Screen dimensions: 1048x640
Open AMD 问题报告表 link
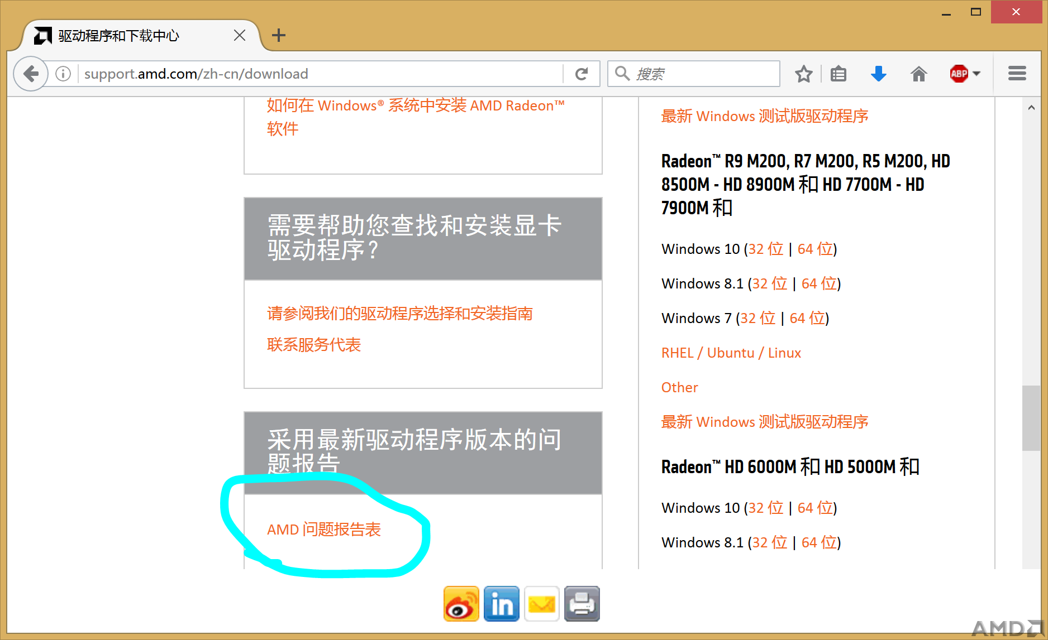pyautogui.click(x=324, y=530)
